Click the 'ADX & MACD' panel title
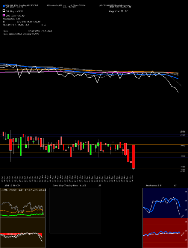Image resolution: width=188 pixels, height=248 pixels. pyautogui.click(x=12, y=186)
